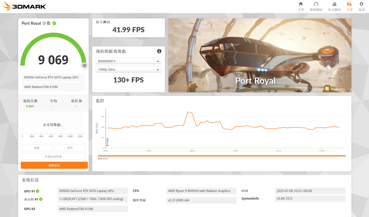Image resolution: width=369 pixels, height=217 pixels.
Task: Click the green check next to 显示屏 #1
Action: pyautogui.click(x=41, y=199)
